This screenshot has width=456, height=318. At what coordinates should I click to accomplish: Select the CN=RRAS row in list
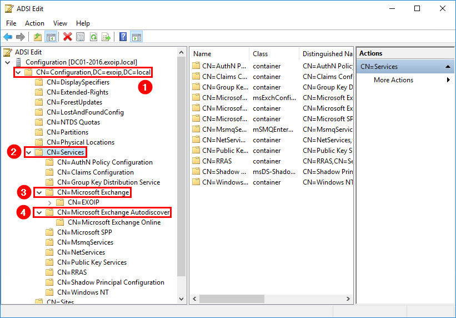click(217, 161)
